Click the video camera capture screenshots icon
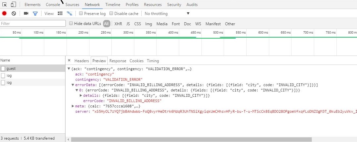The width and height of the screenshot is (357, 142). coord(26,14)
